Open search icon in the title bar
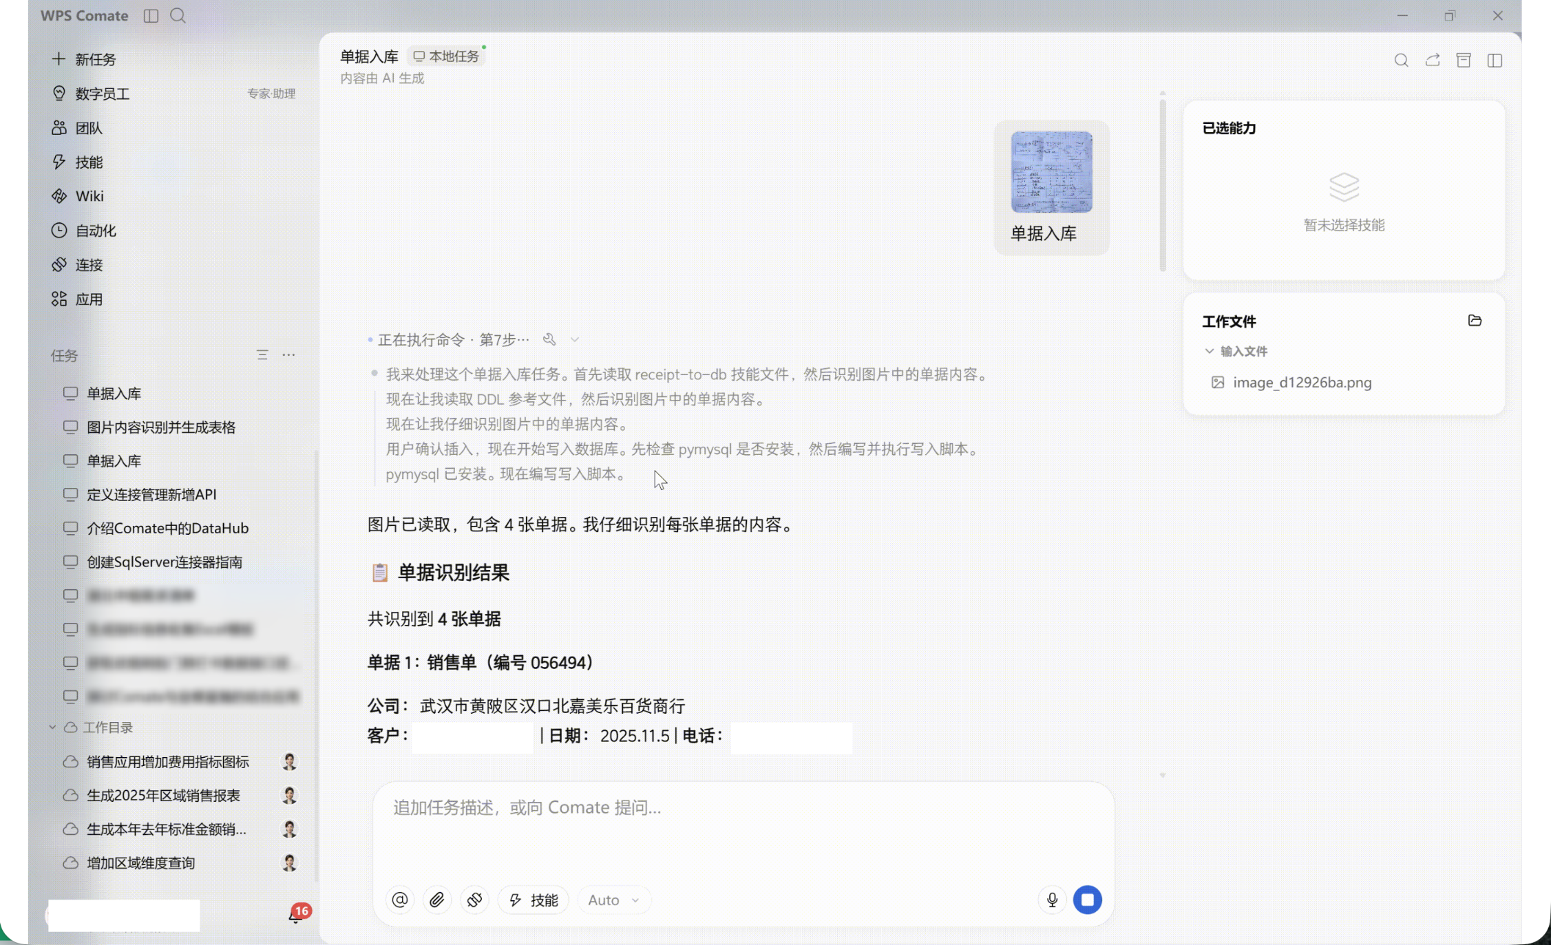Image resolution: width=1551 pixels, height=945 pixels. 178,16
